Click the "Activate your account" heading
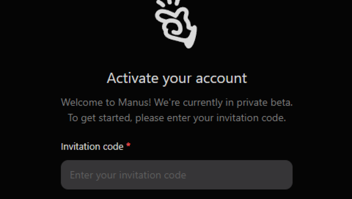Image resolution: width=352 pixels, height=199 pixels. [x=177, y=78]
